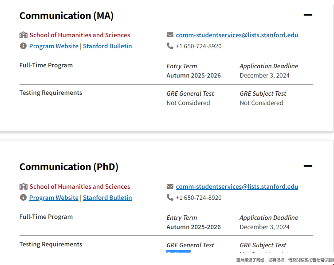Click School of Humanities and Sciences in MA section
Viewport: 334px width, 265px height.
pos(80,35)
